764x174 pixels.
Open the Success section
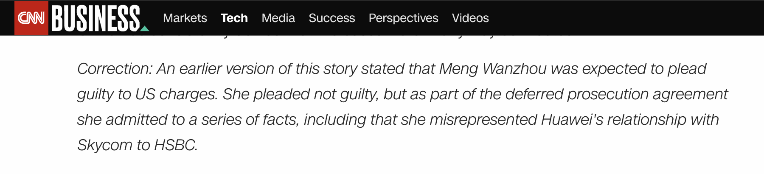coord(331,18)
